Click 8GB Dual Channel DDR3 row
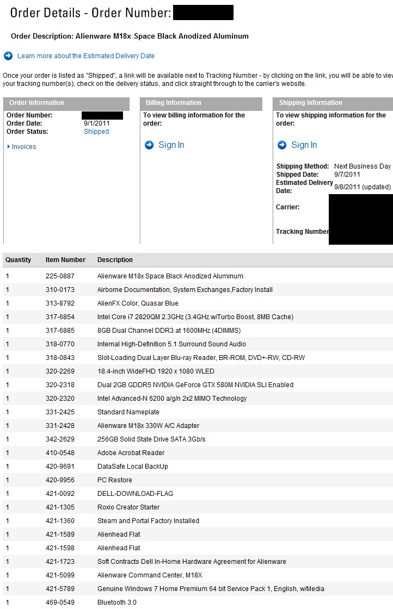This screenshot has height=609, width=393. (x=198, y=331)
